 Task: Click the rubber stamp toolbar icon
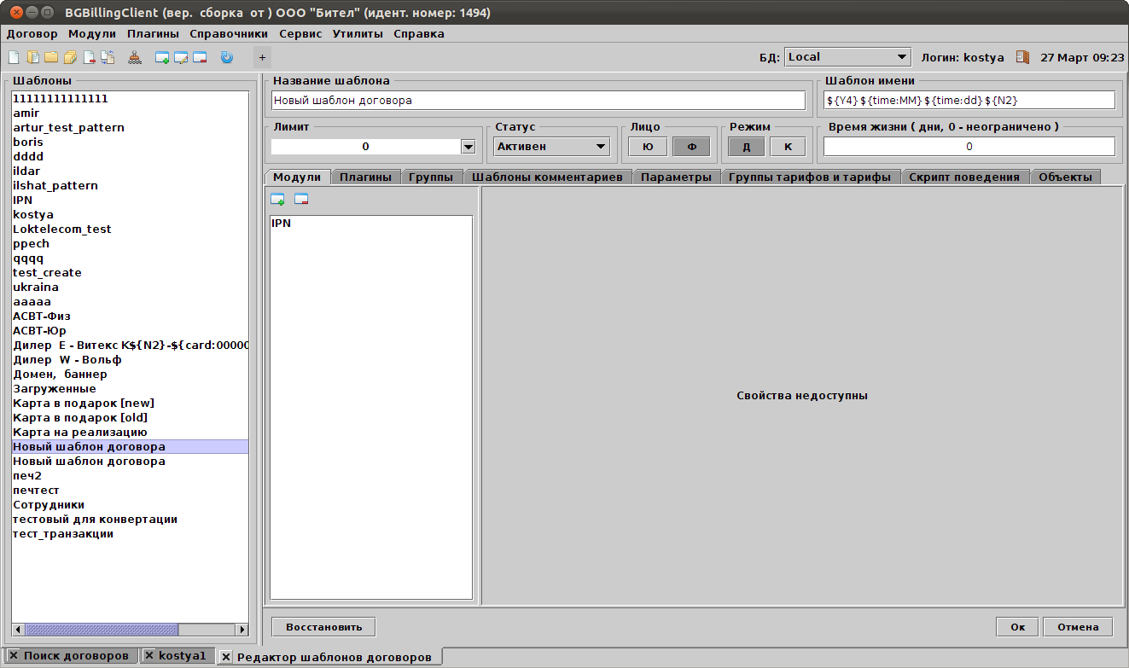click(135, 58)
